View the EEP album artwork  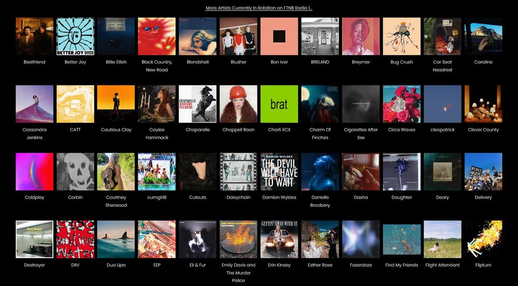tap(157, 239)
